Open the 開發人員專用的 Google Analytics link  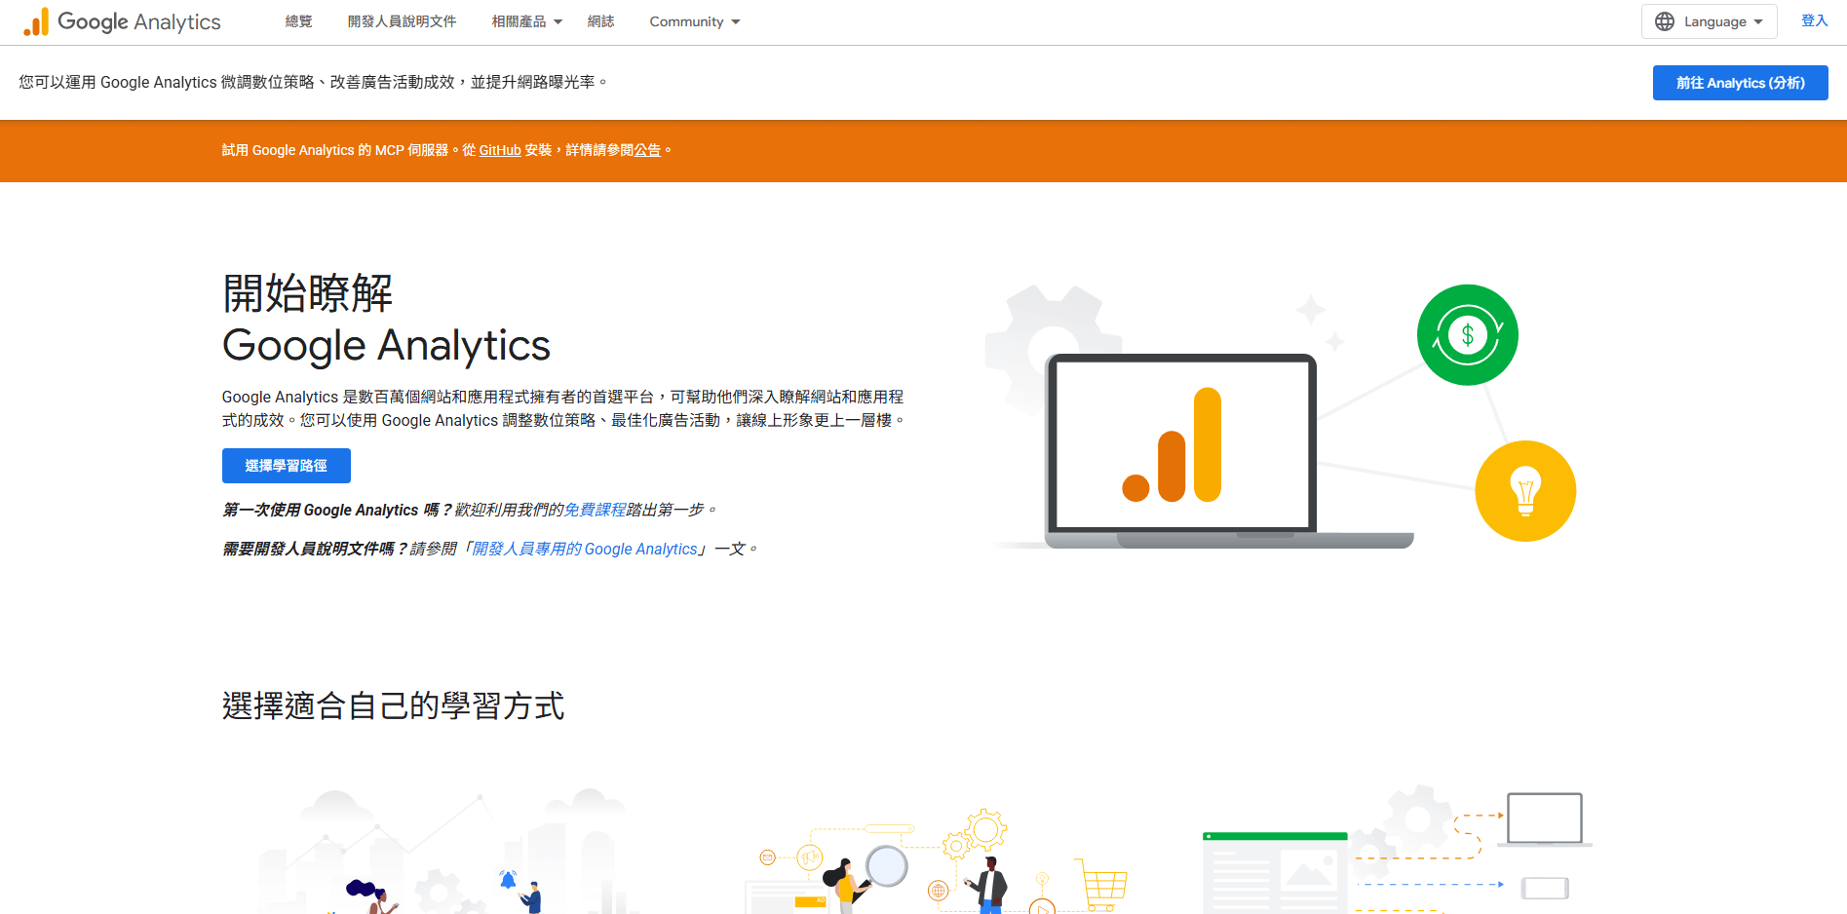pyautogui.click(x=585, y=549)
